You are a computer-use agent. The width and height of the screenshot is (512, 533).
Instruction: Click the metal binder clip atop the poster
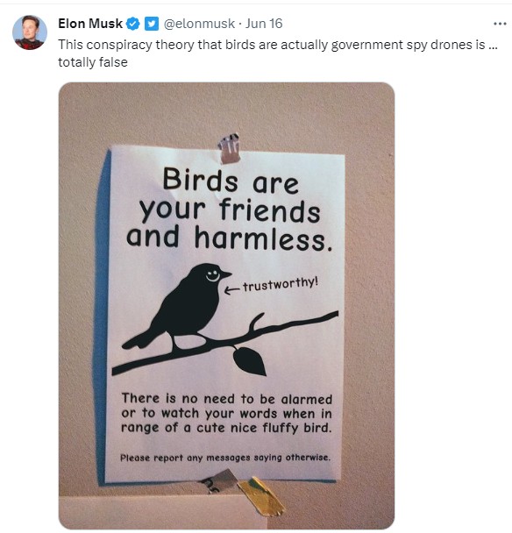click(230, 148)
